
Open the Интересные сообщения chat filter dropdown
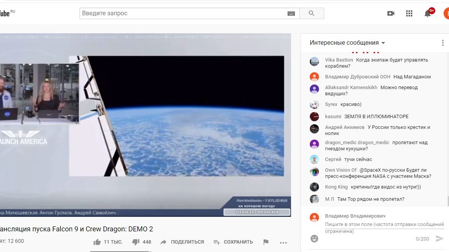(347, 43)
